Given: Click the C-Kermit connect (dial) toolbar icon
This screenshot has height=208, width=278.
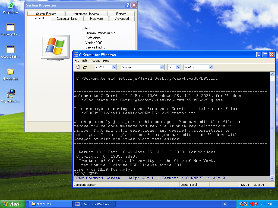Looking at the screenshot, I should point(78,67).
